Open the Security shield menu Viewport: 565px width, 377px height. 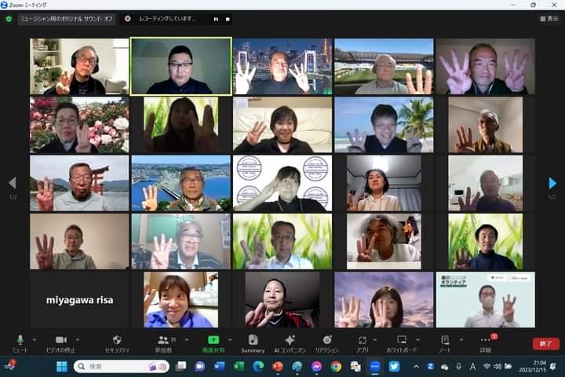pyautogui.click(x=117, y=341)
